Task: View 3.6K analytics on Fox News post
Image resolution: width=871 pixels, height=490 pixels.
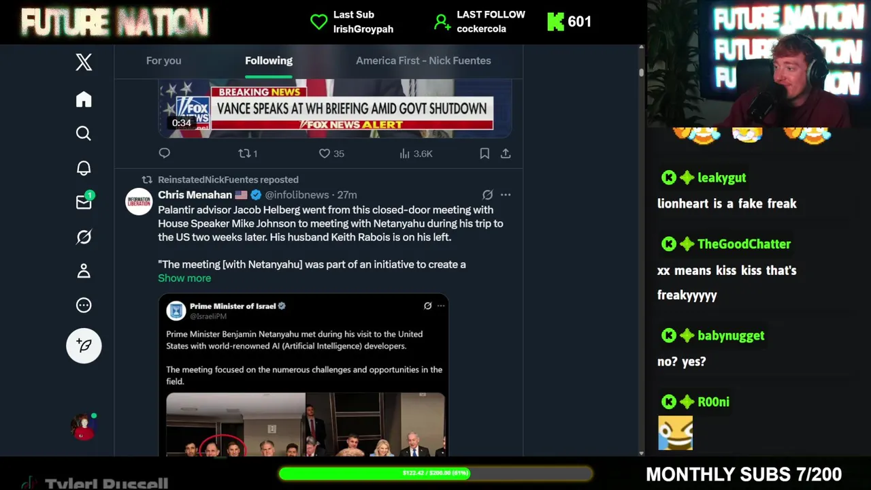Action: click(x=416, y=154)
